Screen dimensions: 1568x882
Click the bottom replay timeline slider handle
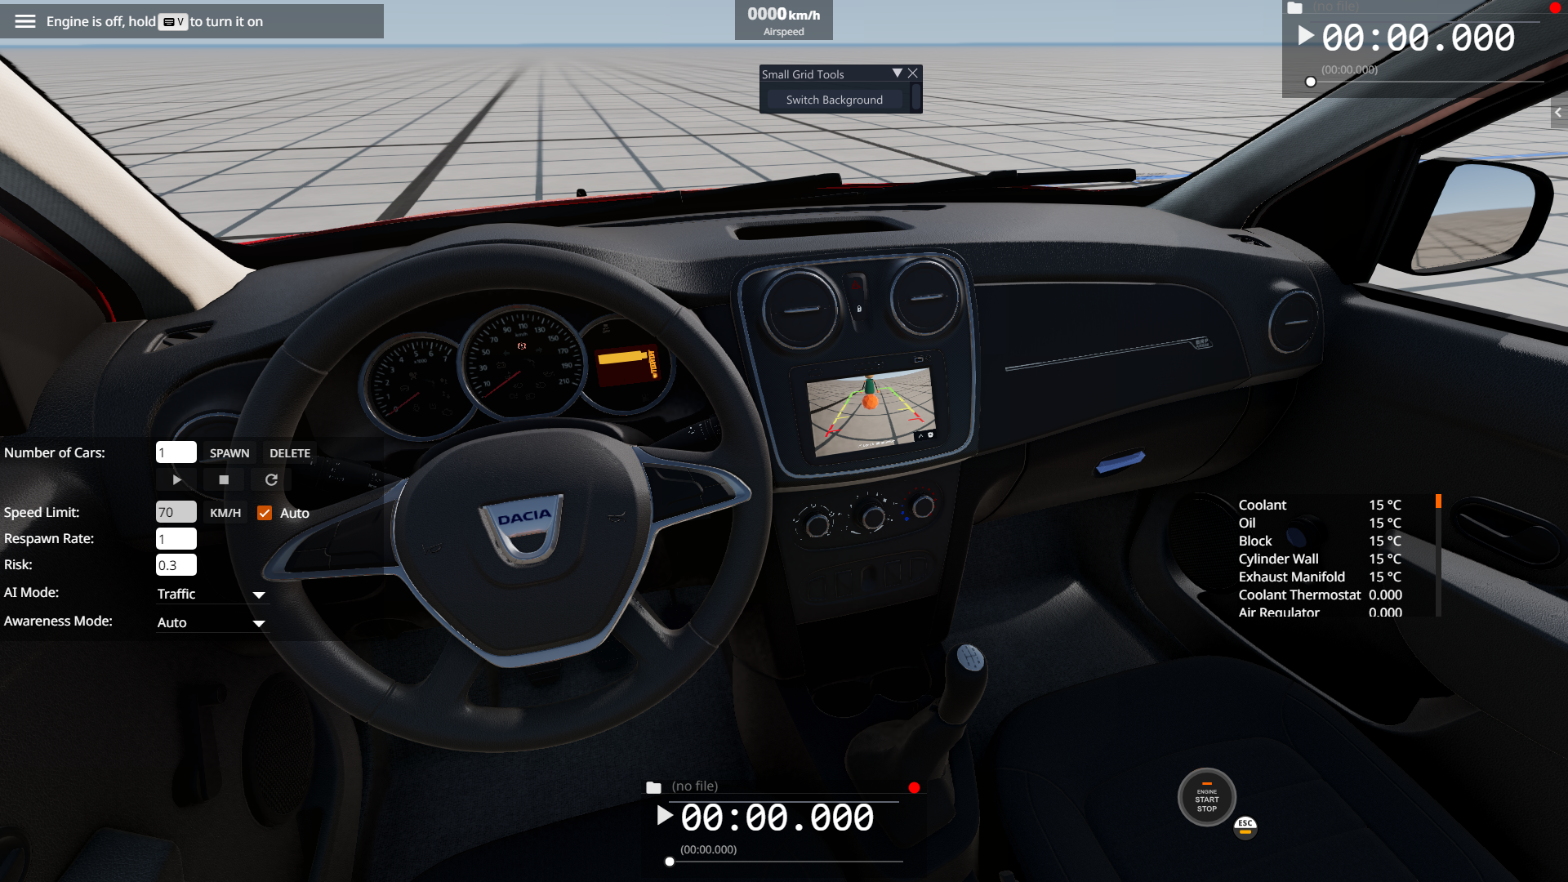click(670, 862)
